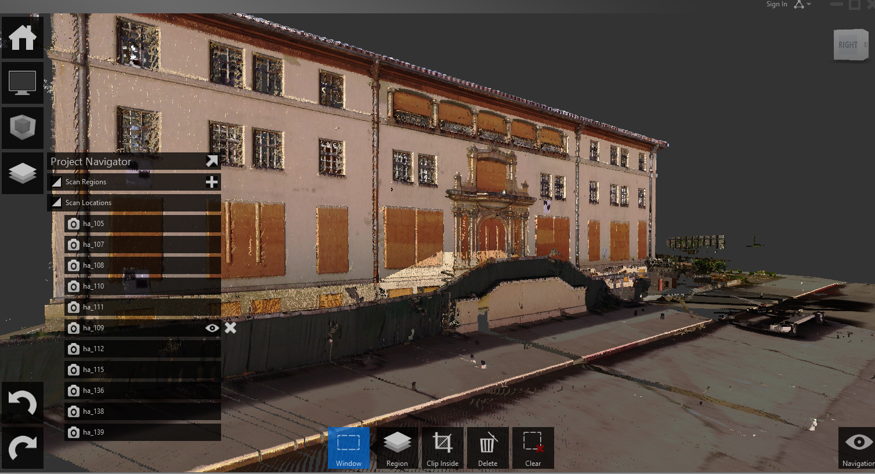Select scan location ha_107 label
The image size is (875, 474).
[x=93, y=245]
